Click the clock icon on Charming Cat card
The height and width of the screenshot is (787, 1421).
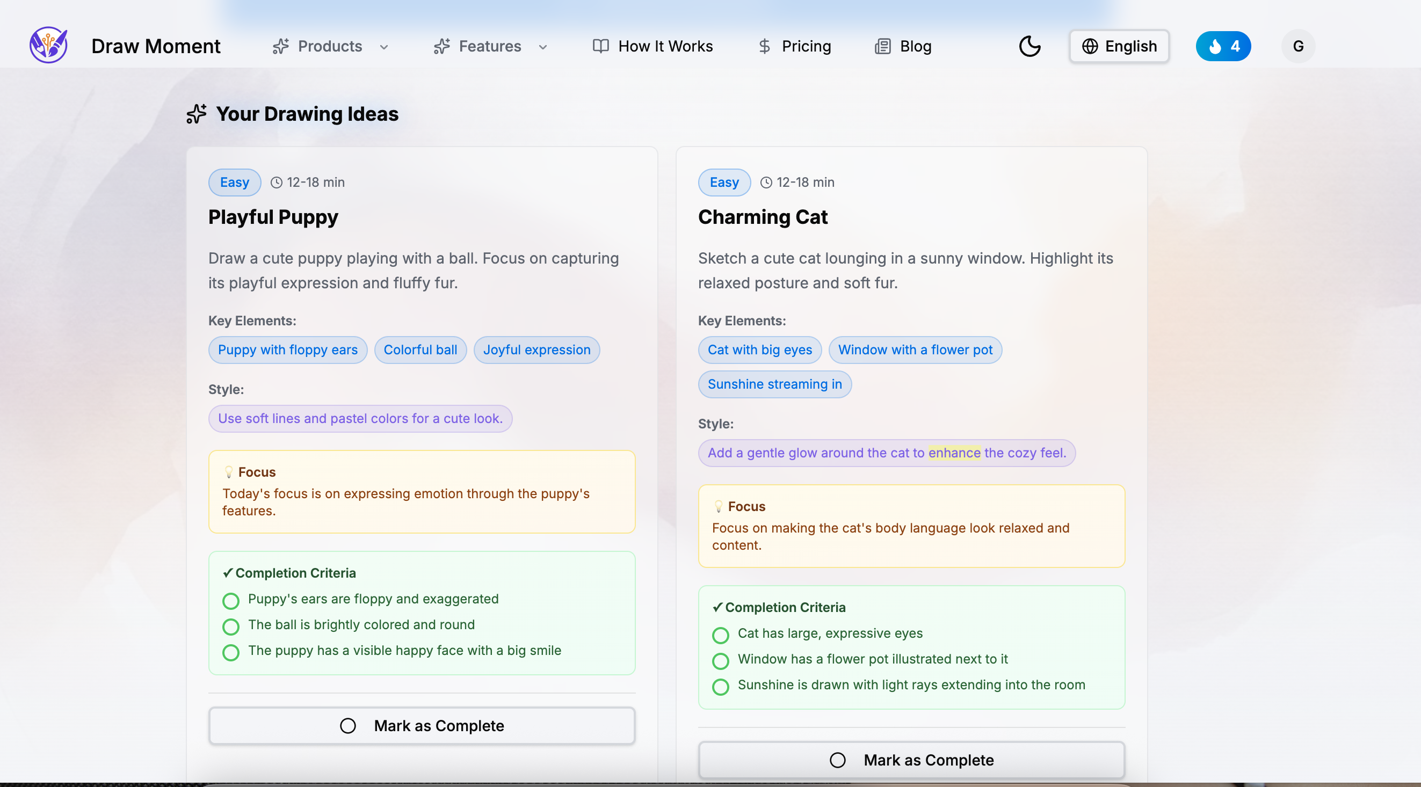pyautogui.click(x=766, y=183)
